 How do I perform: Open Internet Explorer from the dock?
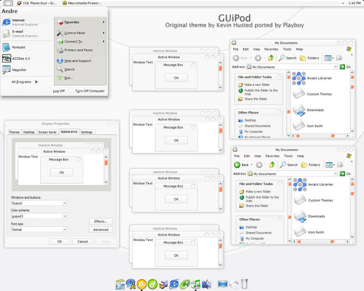[x=174, y=284]
